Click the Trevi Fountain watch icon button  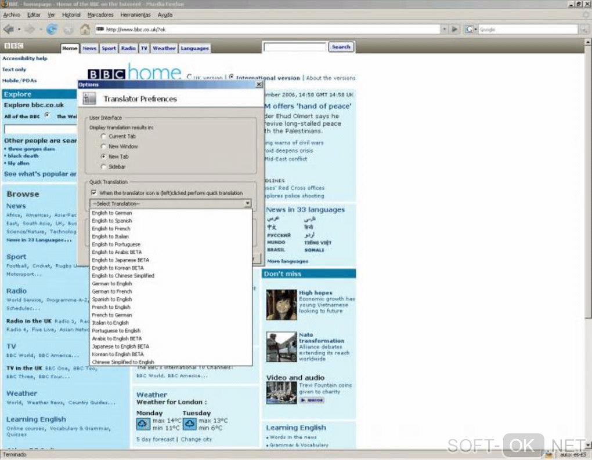312,400
